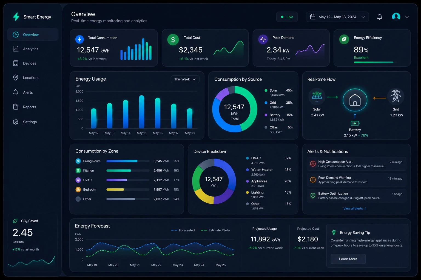Click the CO₂ Saved leaf icon
Image resolution: width=421 pixels, height=280 pixels.
15,221
